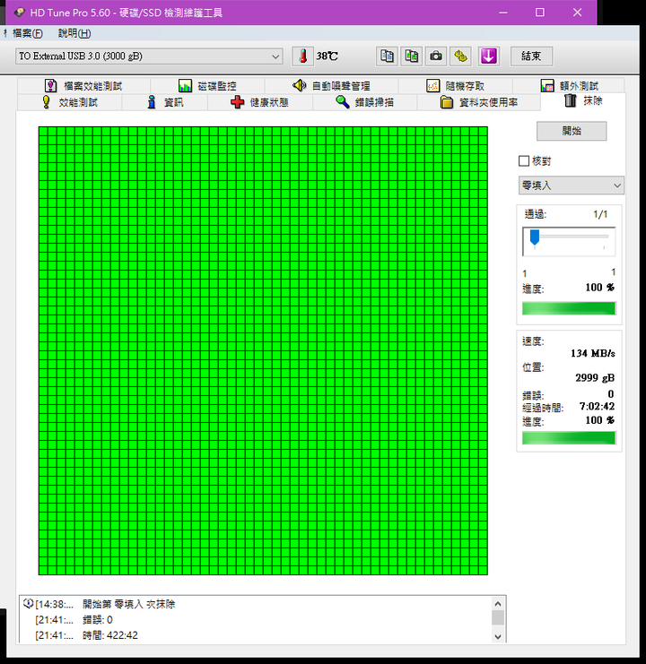The height and width of the screenshot is (664, 646).
Task: Click the copy screenshot toolbar icon
Action: 411,56
